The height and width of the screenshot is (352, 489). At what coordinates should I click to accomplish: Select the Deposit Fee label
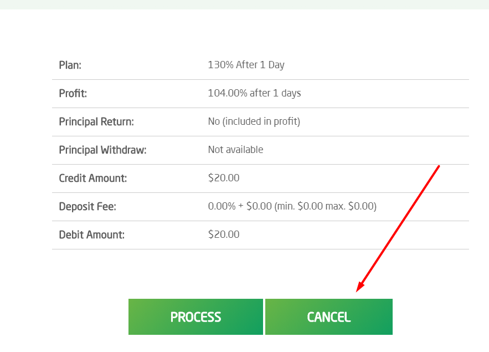pyautogui.click(x=87, y=207)
